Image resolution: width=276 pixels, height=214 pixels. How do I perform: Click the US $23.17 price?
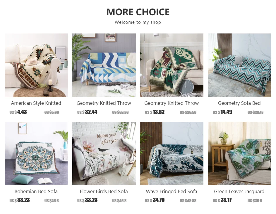(x=222, y=200)
